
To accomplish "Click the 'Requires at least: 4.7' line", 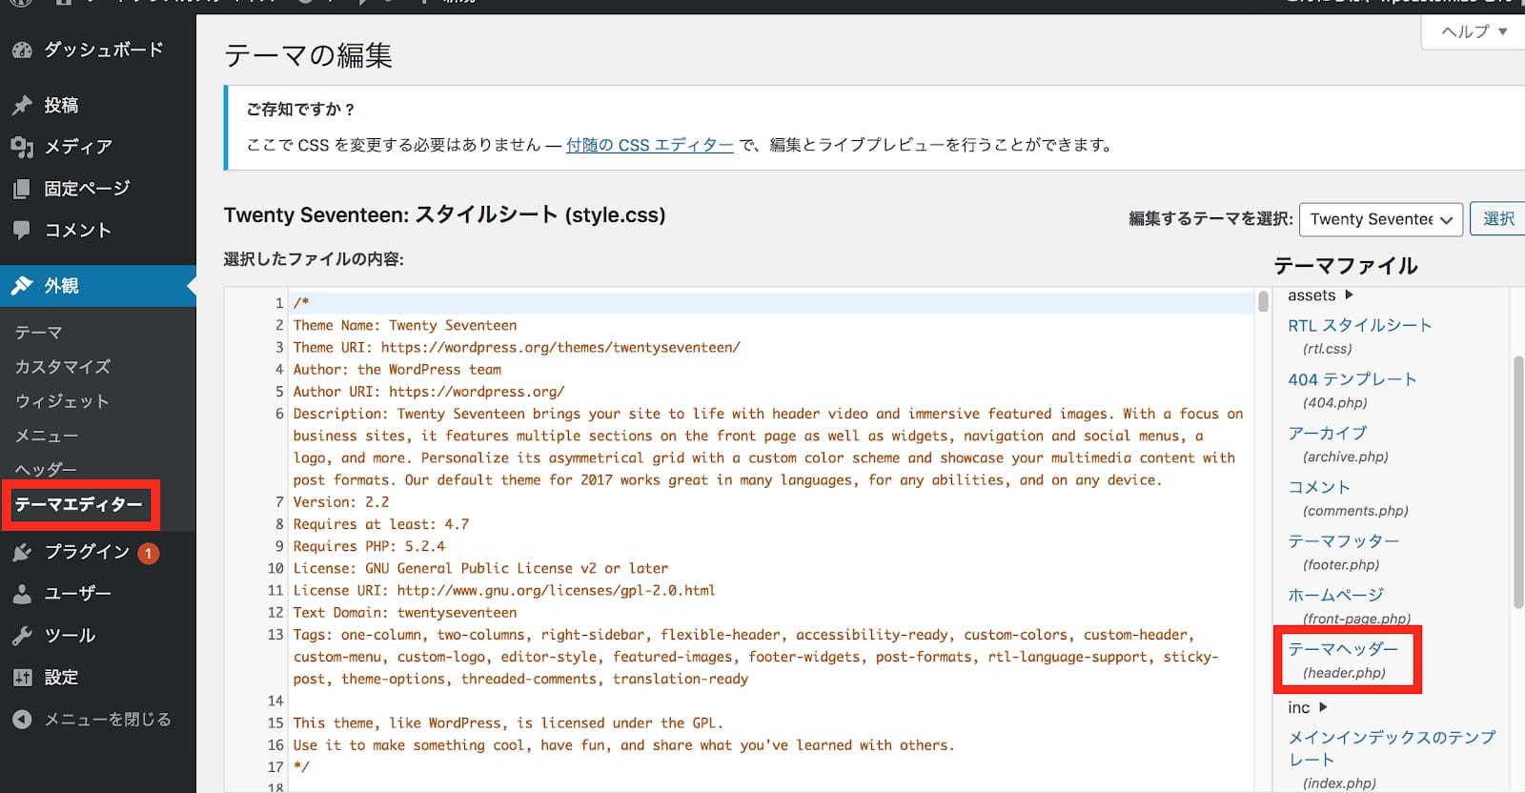I will point(381,524).
